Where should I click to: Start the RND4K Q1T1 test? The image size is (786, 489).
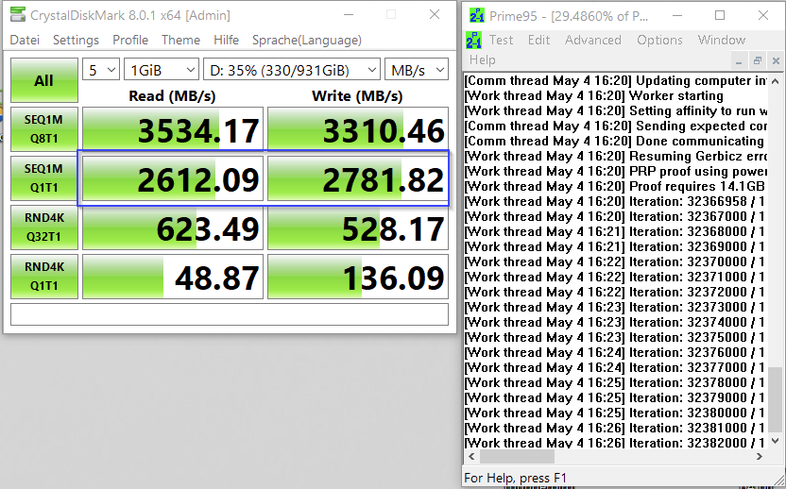pos(44,276)
